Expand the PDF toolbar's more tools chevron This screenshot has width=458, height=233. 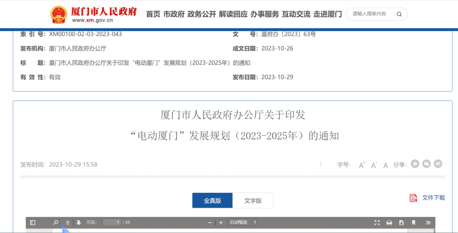coord(428,223)
